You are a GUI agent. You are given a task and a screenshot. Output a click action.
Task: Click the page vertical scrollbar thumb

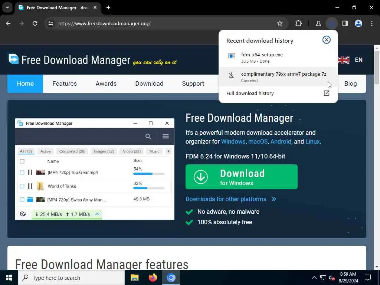(x=377, y=68)
